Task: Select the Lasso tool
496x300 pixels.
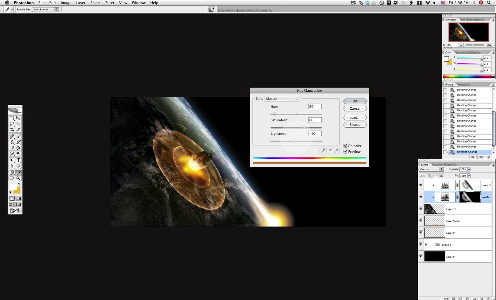Action: [12, 124]
